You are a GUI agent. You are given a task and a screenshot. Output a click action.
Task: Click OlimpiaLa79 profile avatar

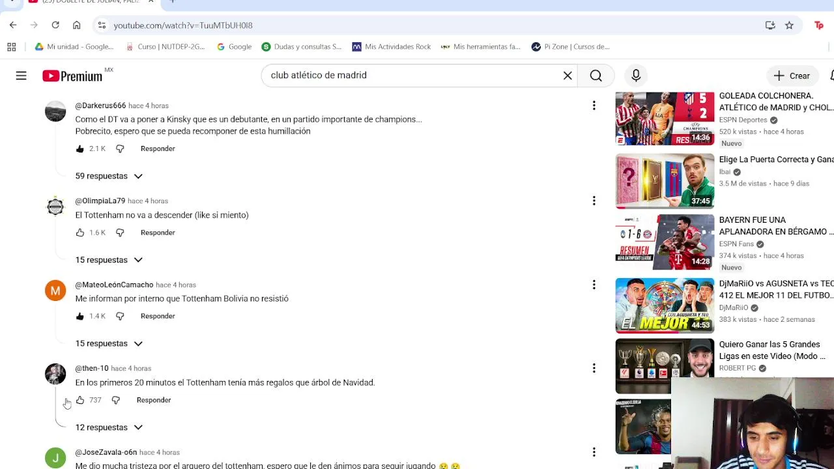[x=55, y=206]
